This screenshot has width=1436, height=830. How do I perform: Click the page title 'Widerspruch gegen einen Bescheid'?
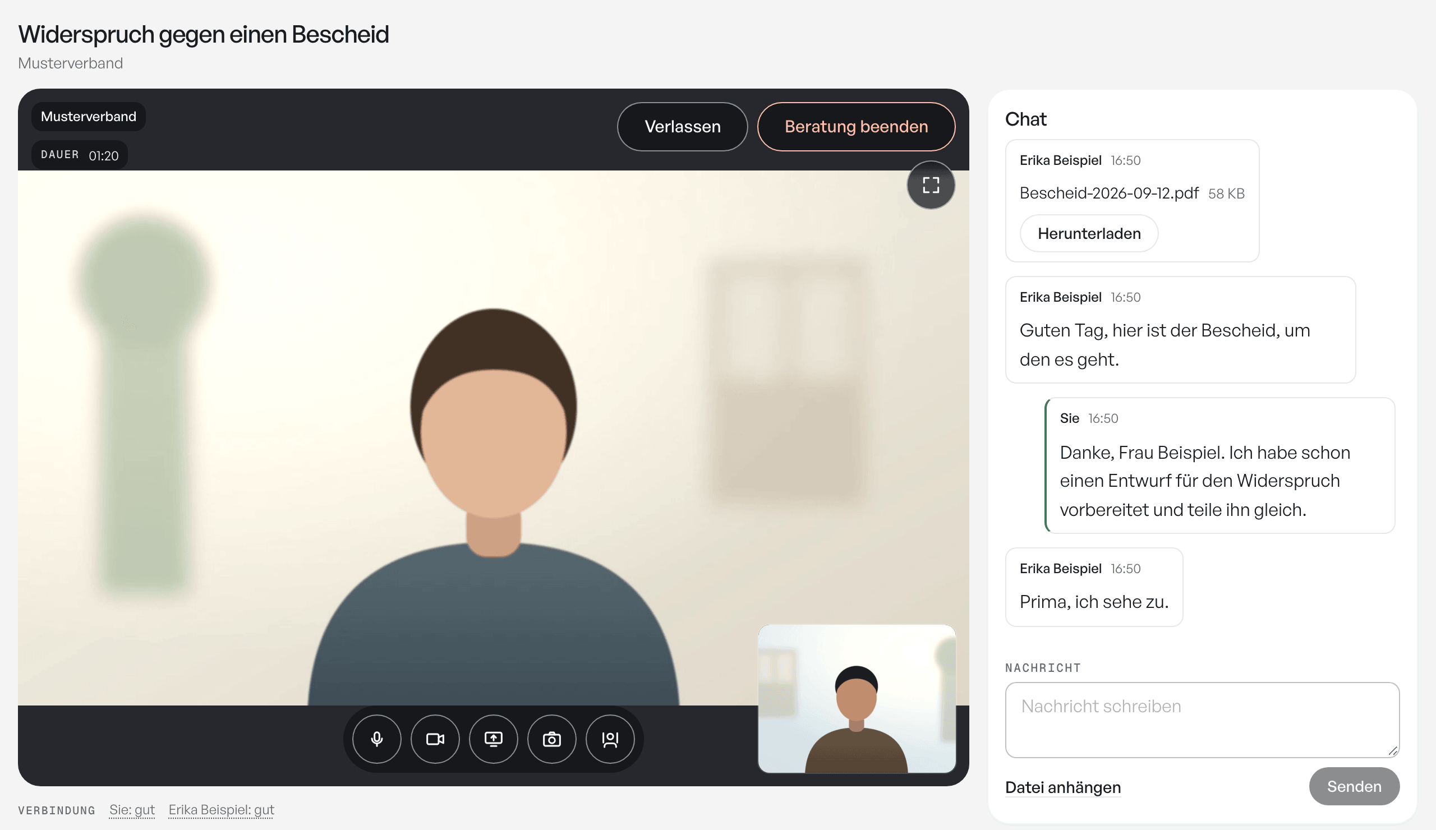(204, 34)
